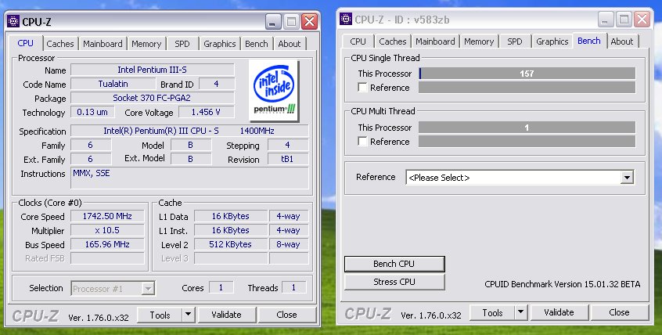Viewport: 662px width, 335px height.
Task: Enable the Single Thread Reference checkbox
Action: 362,88
